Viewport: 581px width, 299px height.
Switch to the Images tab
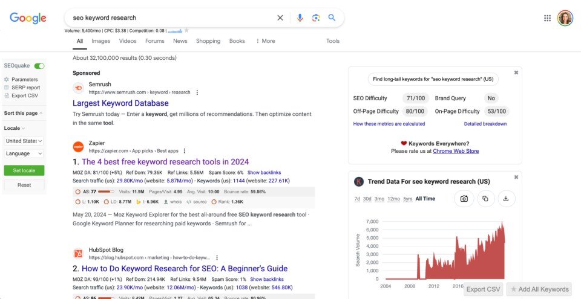101,41
